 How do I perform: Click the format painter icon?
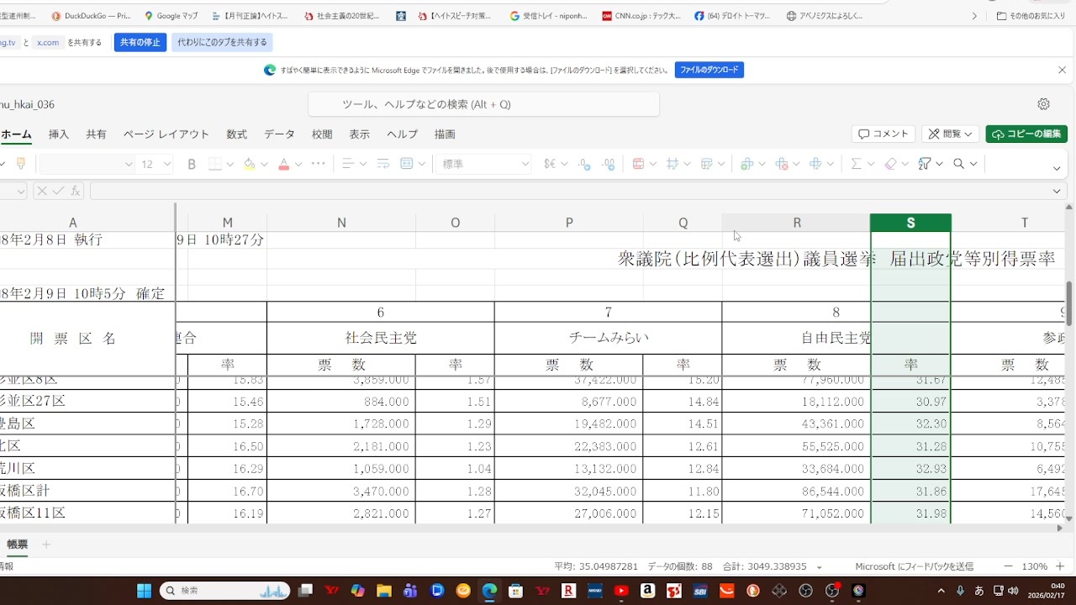[x=21, y=164]
